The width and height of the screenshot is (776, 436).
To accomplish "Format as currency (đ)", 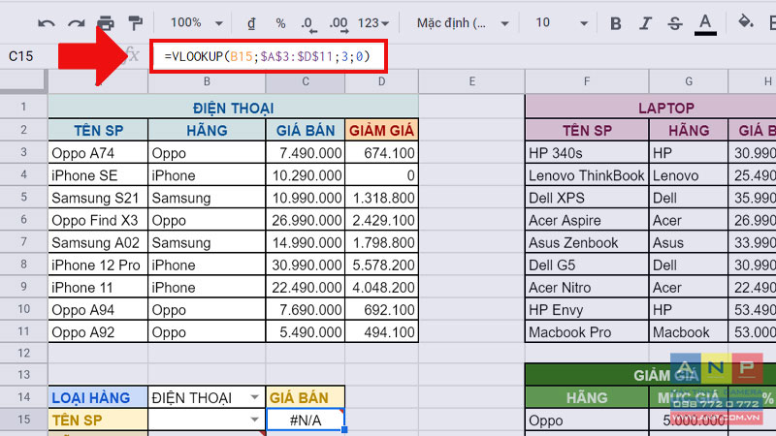I will point(251,23).
